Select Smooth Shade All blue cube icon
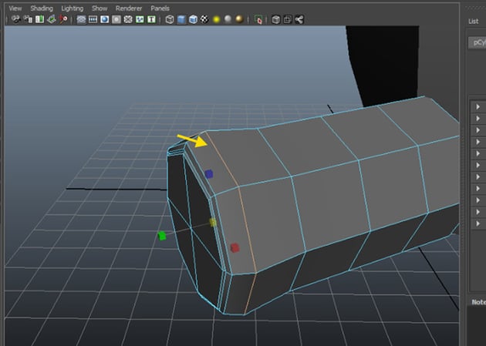The image size is (486, 346). click(181, 19)
